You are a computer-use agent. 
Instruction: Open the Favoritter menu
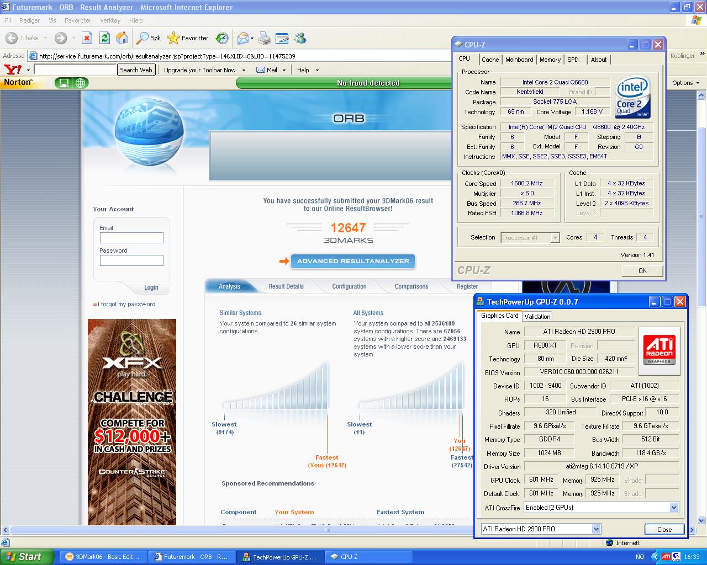click(78, 20)
